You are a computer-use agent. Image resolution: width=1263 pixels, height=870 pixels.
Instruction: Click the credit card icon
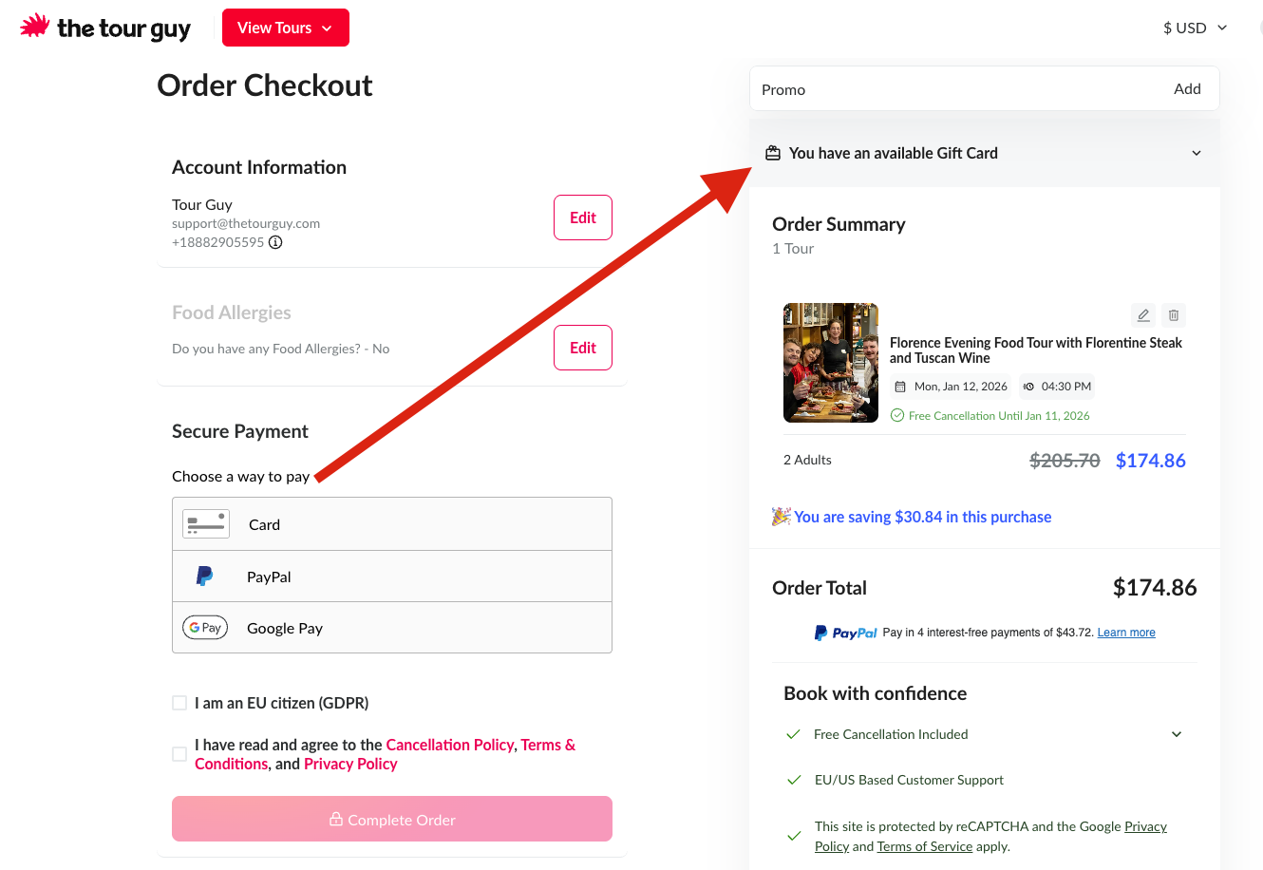coord(206,524)
